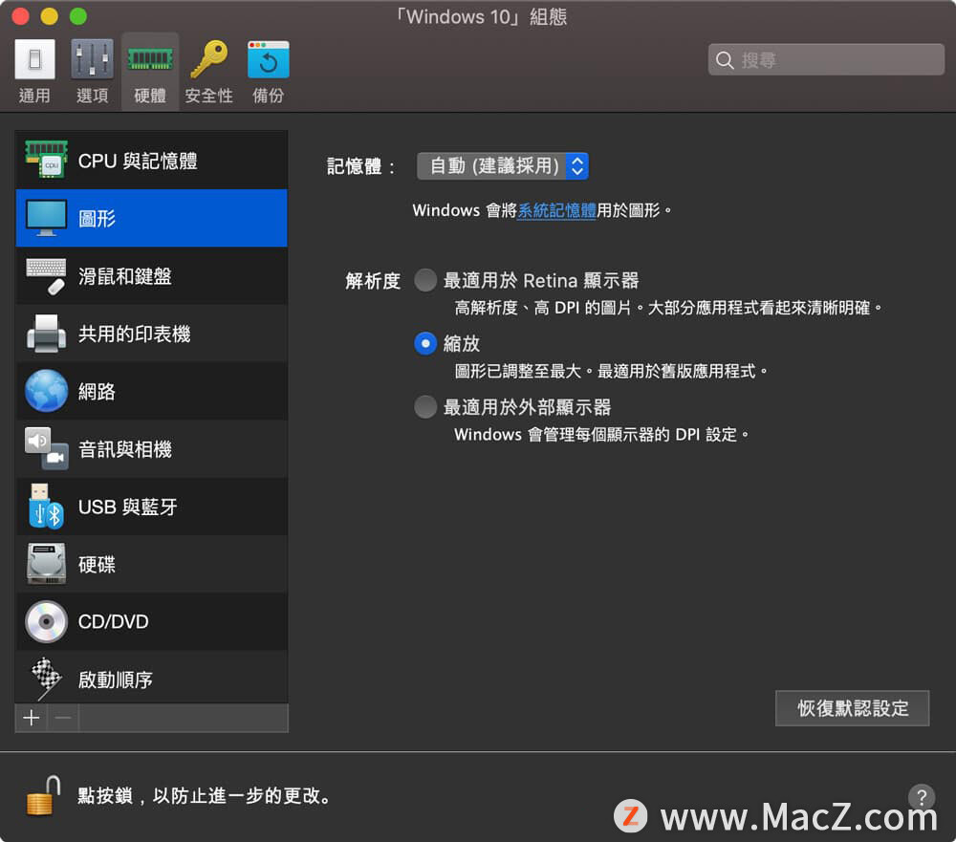Click the 音訊與相機 speaker-camera icon

click(x=46, y=449)
